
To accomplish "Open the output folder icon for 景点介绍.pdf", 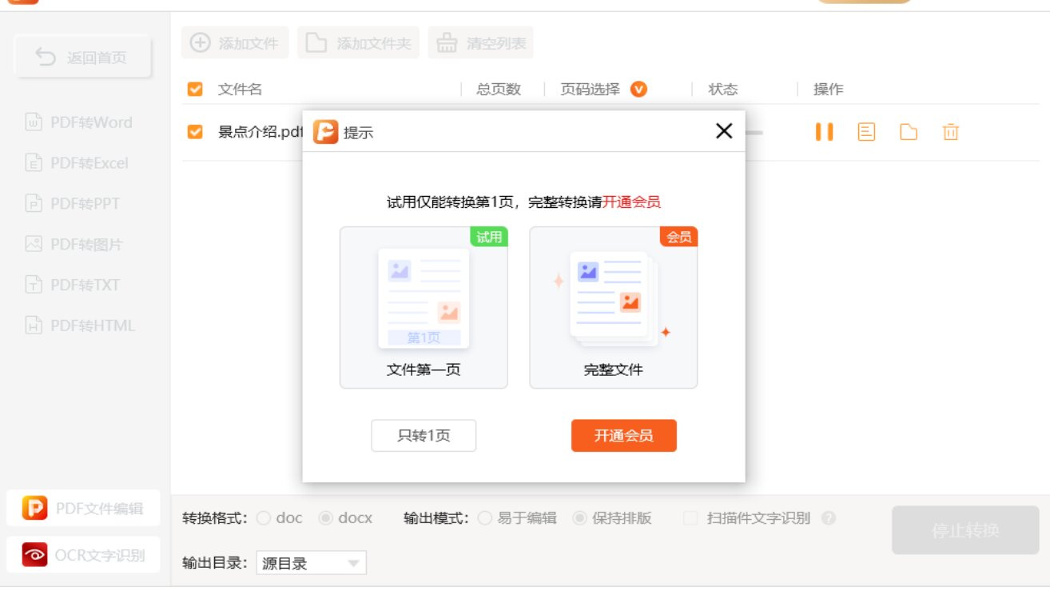I will (x=908, y=131).
